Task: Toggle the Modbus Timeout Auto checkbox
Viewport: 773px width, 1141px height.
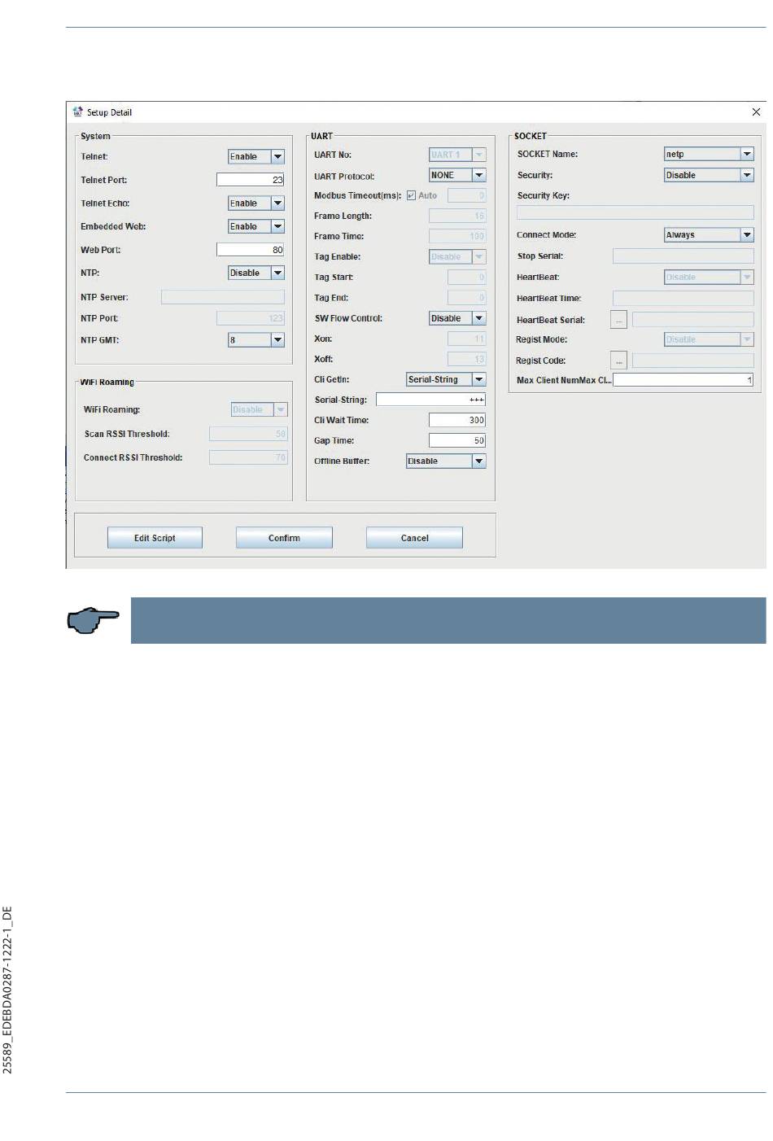Action: [x=411, y=195]
